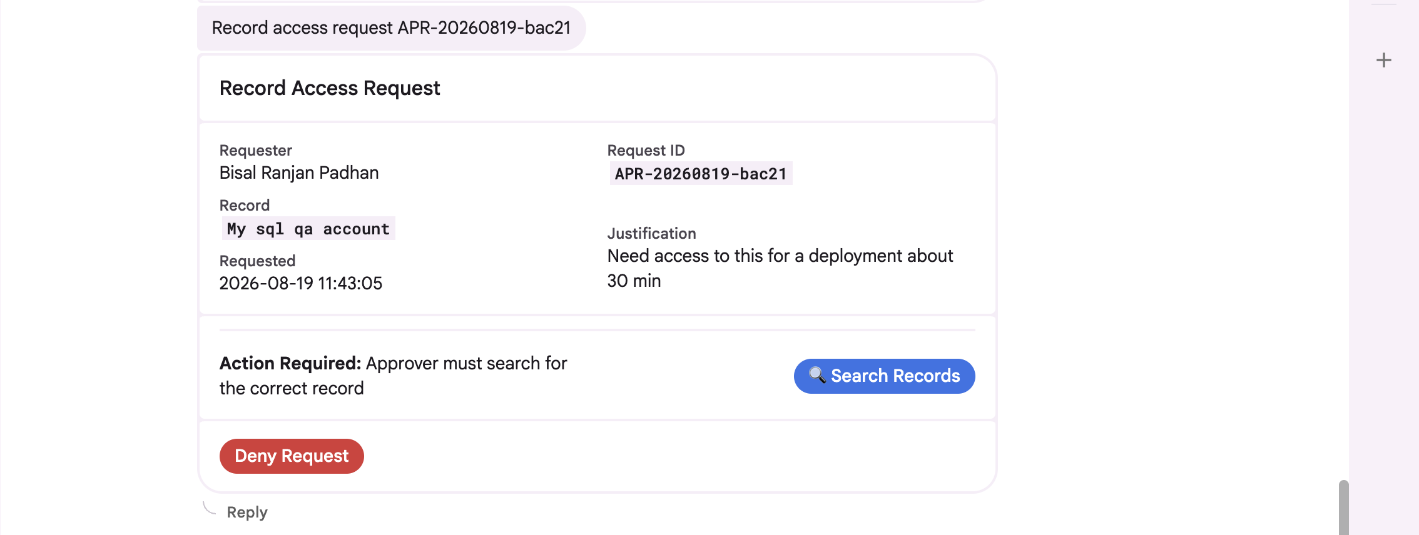Click the requested timestamp 2026-08-19 11:43:05
The width and height of the screenshot is (1419, 535).
pos(300,283)
